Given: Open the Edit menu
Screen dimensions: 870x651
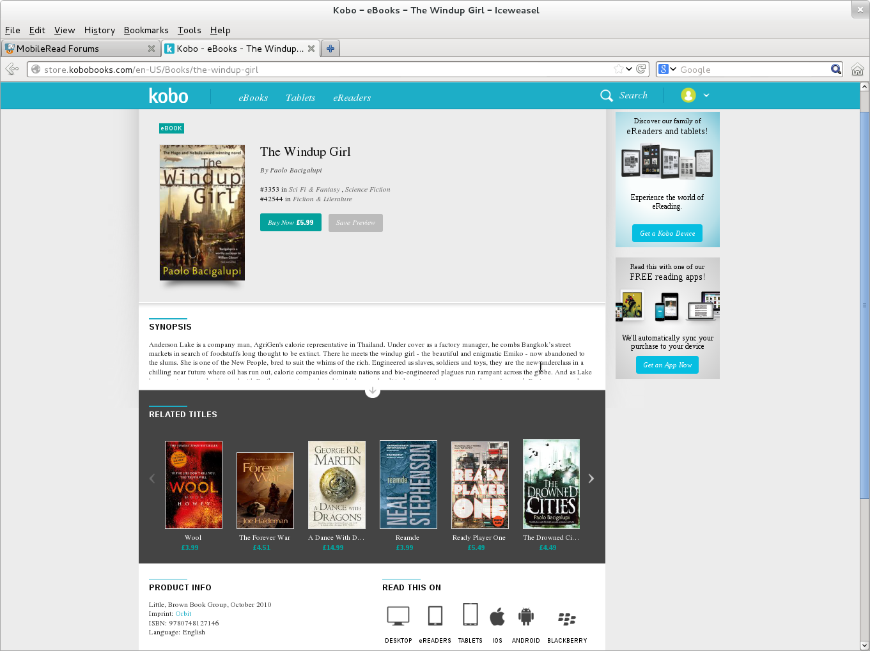Looking at the screenshot, I should [37, 30].
